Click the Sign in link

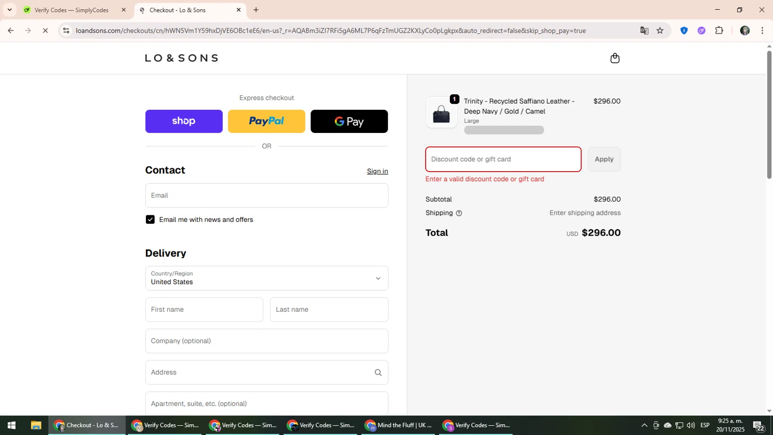point(377,171)
